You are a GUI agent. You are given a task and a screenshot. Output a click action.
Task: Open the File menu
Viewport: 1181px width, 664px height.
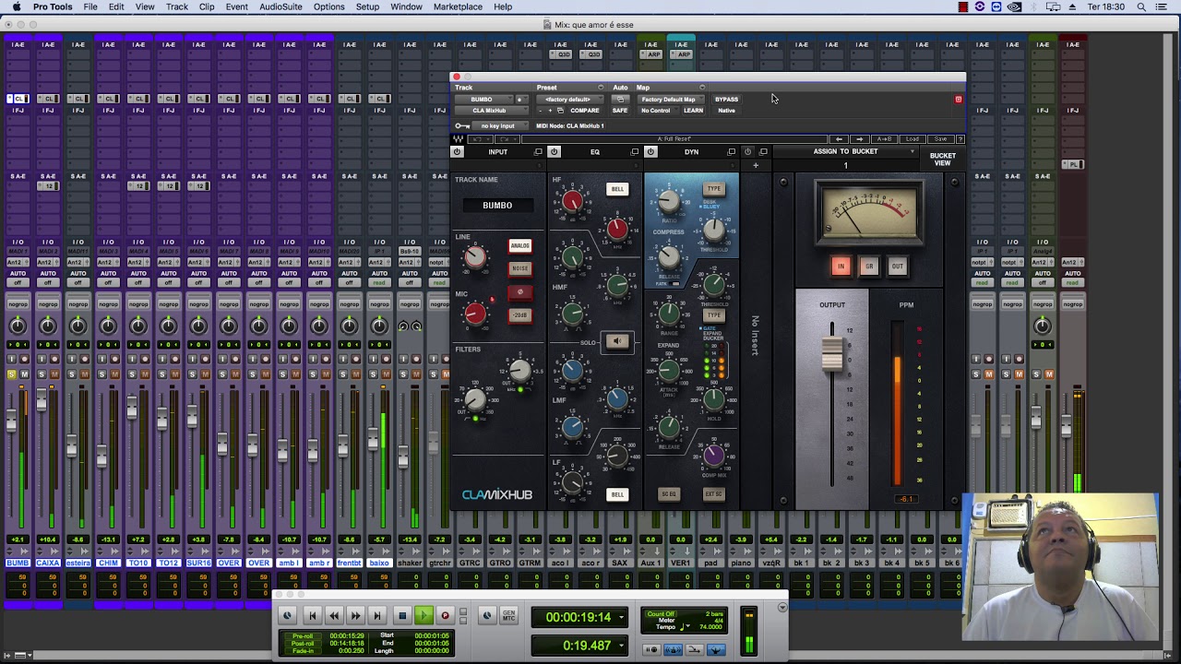(90, 6)
